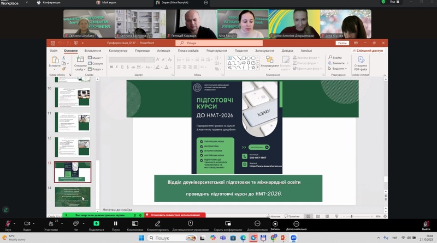Click the Создать слайд icon in ribbon
Screen dimensions: 437x243
coord(80,61)
